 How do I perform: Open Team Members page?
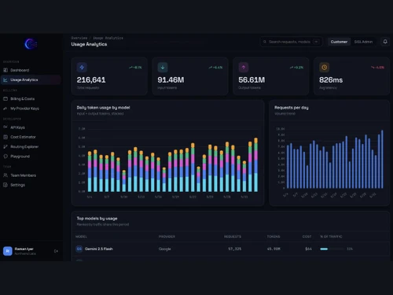coord(31,175)
